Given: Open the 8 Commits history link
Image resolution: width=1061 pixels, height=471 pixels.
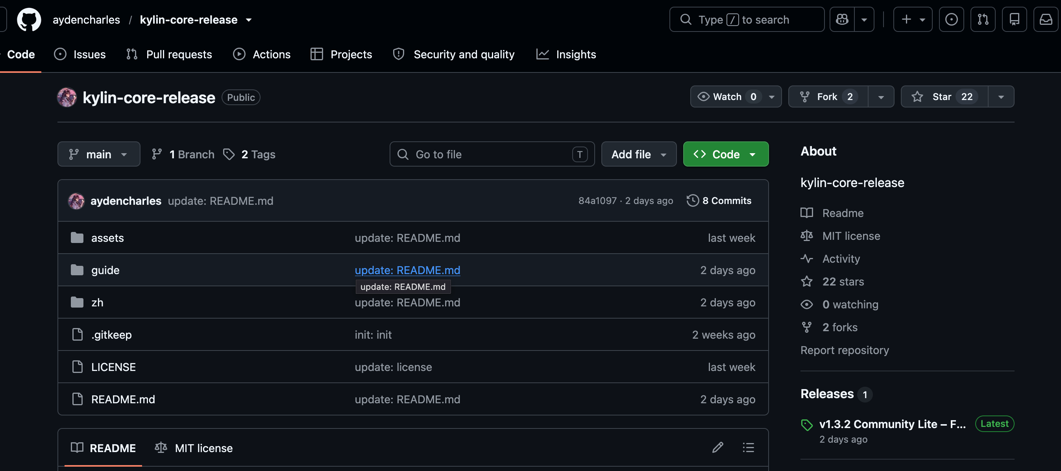Looking at the screenshot, I should [719, 201].
